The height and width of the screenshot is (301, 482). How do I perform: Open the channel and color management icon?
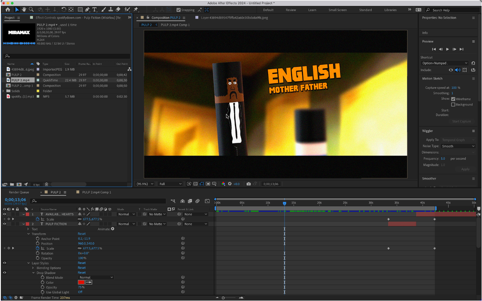click(223, 184)
